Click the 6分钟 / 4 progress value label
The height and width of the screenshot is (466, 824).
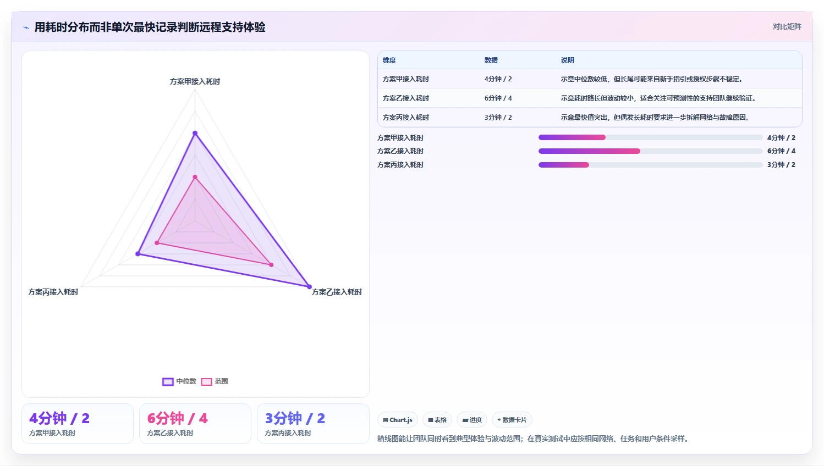(x=781, y=151)
